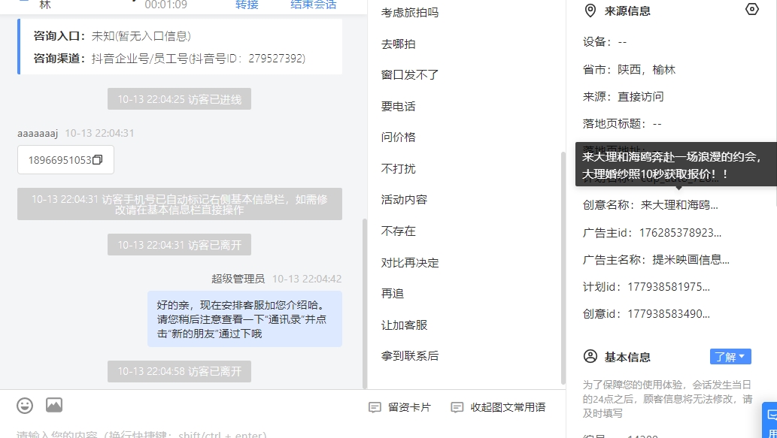Select quick phrase 考虑旅拍吗

tap(410, 13)
